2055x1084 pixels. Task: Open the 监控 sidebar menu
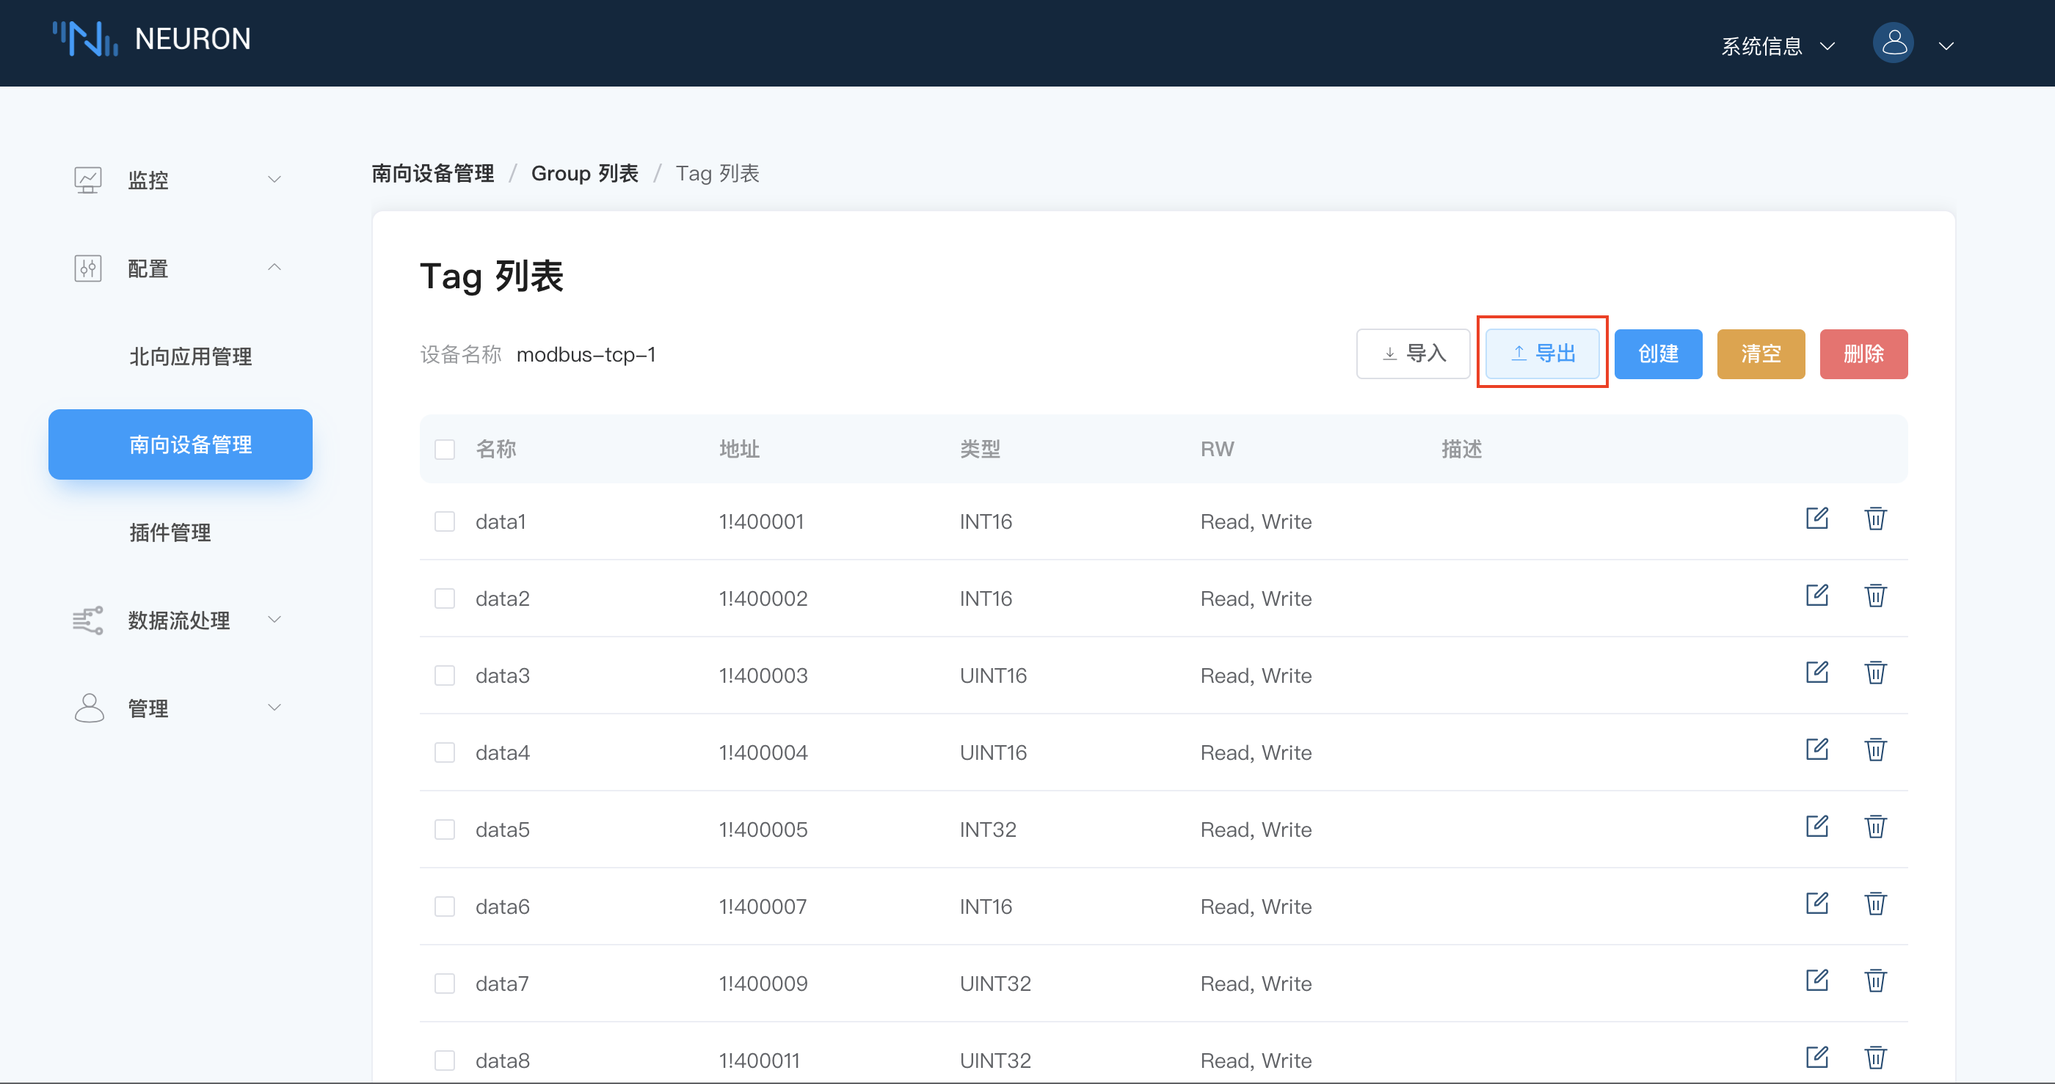tap(181, 180)
